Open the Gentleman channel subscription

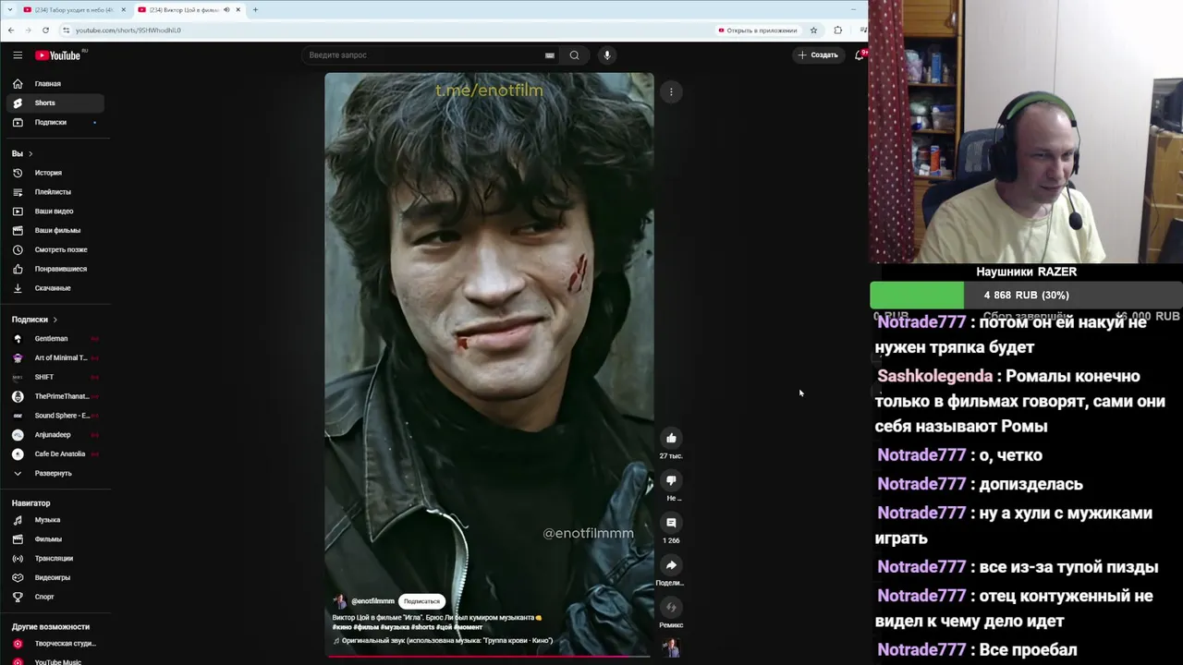pos(55,339)
